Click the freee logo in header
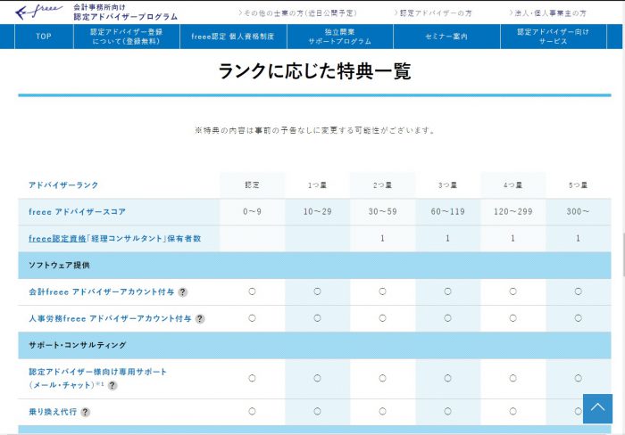Screen dimensions: 625x435 tap(38, 12)
